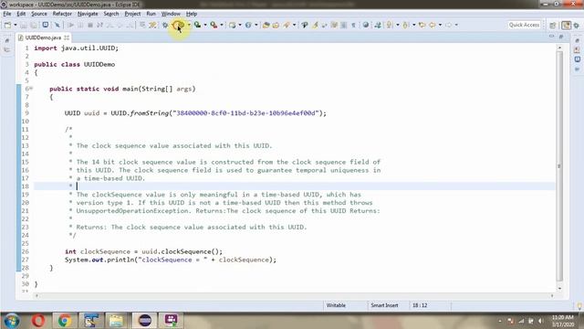This screenshot has height=329, width=584.
Task: Close the UUIDDemo.java tab
Action: click(67, 37)
